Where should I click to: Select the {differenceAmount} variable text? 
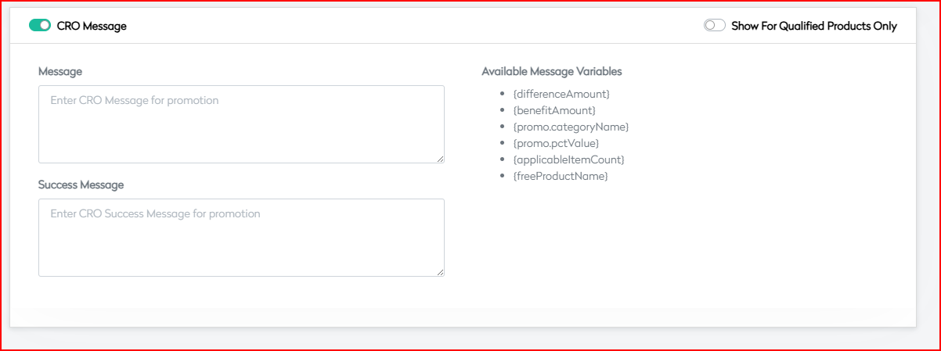(x=561, y=94)
